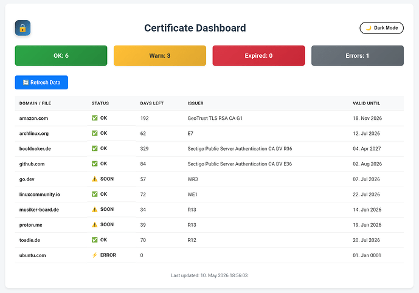Click valid until date 02. Aug 2026
Screen dimensions: 419x293
pos(367,164)
